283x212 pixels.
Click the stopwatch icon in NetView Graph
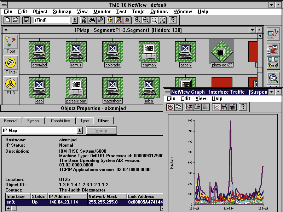tap(170, 107)
